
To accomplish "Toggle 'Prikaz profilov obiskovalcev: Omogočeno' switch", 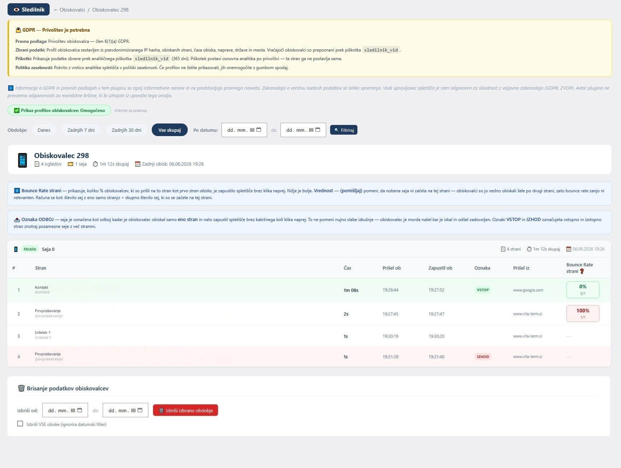I will pyautogui.click(x=59, y=111).
